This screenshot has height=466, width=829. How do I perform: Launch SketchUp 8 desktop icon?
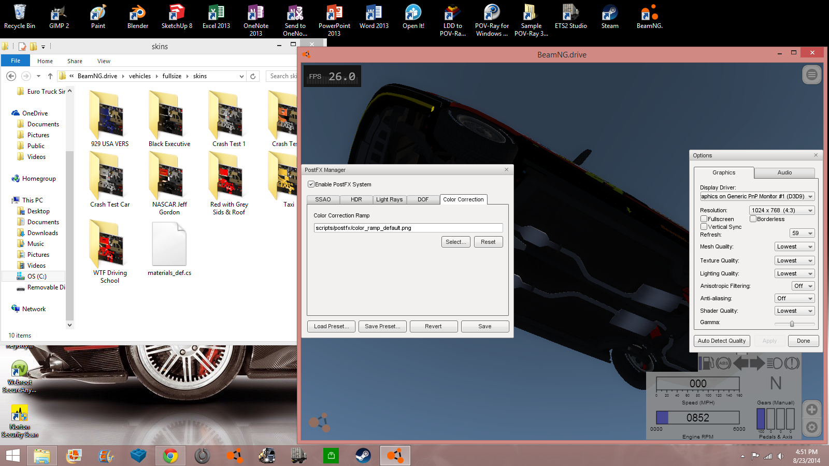pos(177,17)
